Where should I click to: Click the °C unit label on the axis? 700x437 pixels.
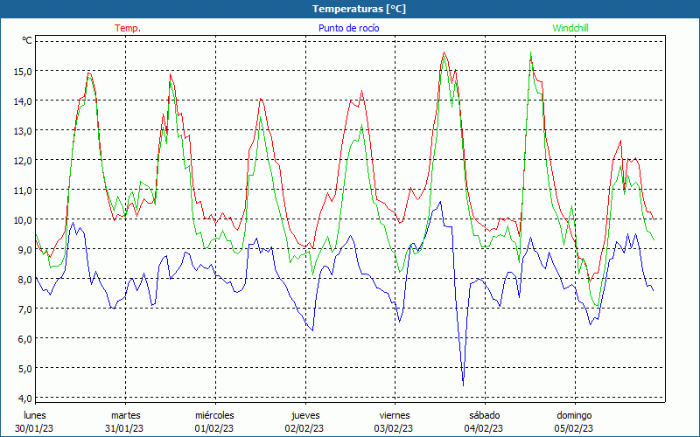(x=27, y=40)
